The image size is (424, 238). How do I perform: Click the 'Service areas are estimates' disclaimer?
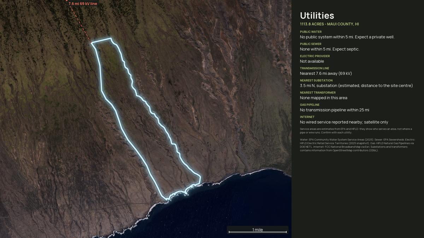point(356,130)
